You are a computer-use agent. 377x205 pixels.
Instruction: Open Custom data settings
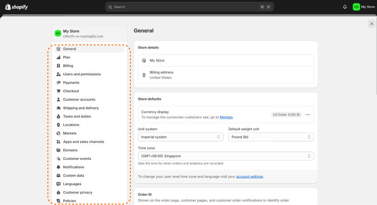[x=90, y=175]
